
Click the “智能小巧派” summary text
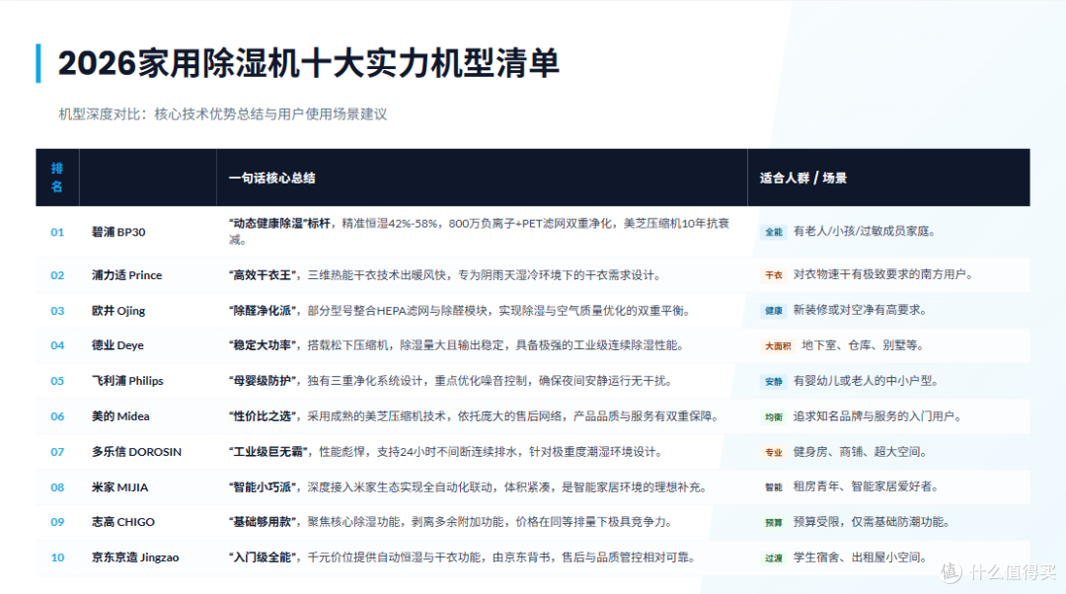click(263, 487)
